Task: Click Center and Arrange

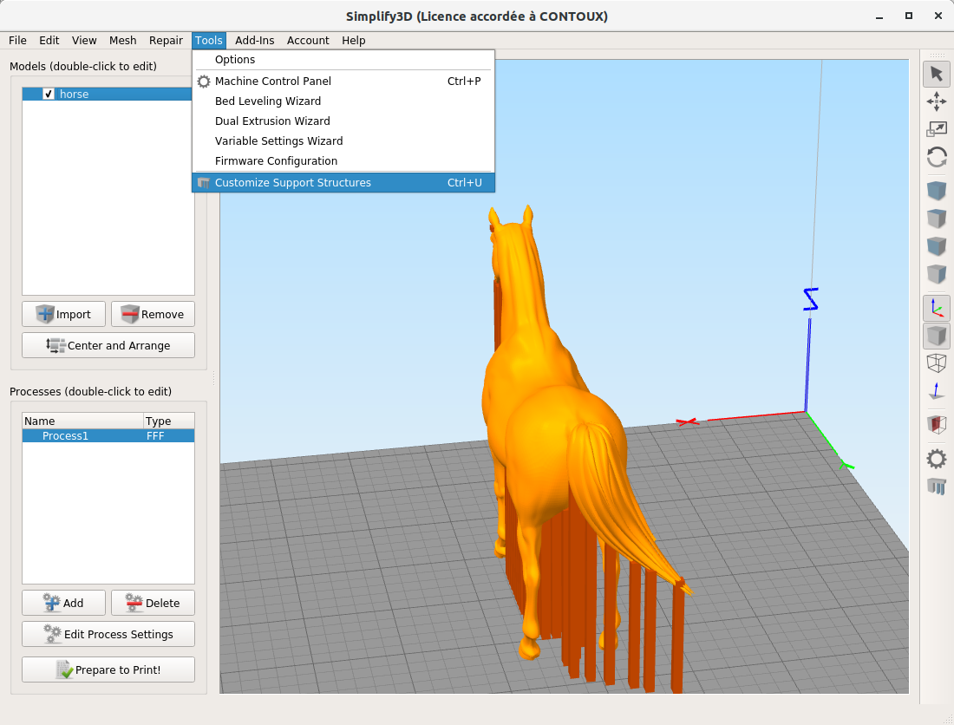Action: coord(108,345)
